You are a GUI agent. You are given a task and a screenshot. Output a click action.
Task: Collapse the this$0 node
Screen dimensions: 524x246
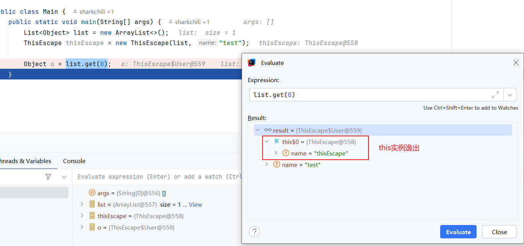[x=267, y=142]
